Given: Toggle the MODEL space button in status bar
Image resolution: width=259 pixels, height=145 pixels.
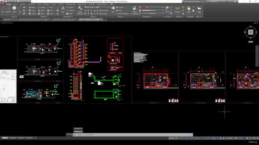Looking at the screenshot, I should pyautogui.click(x=172, y=138).
